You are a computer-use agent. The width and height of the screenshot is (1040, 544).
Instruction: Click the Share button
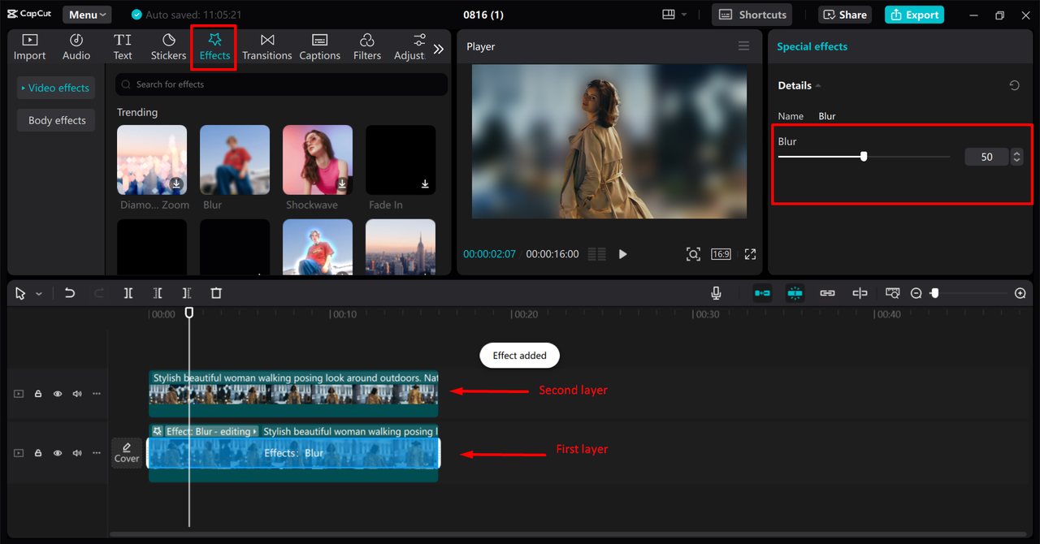[845, 15]
